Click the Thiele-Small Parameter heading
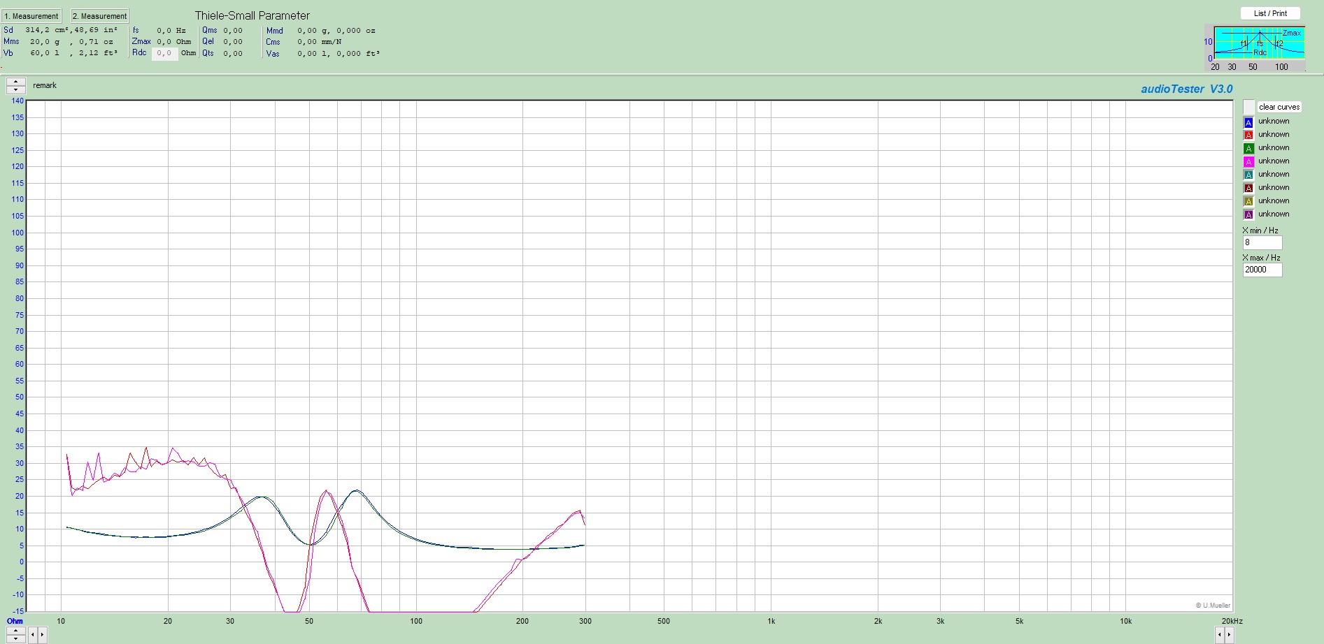1324x644 pixels. 252,15
